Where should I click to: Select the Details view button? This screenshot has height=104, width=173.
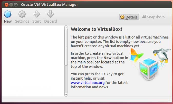[x=129, y=17]
